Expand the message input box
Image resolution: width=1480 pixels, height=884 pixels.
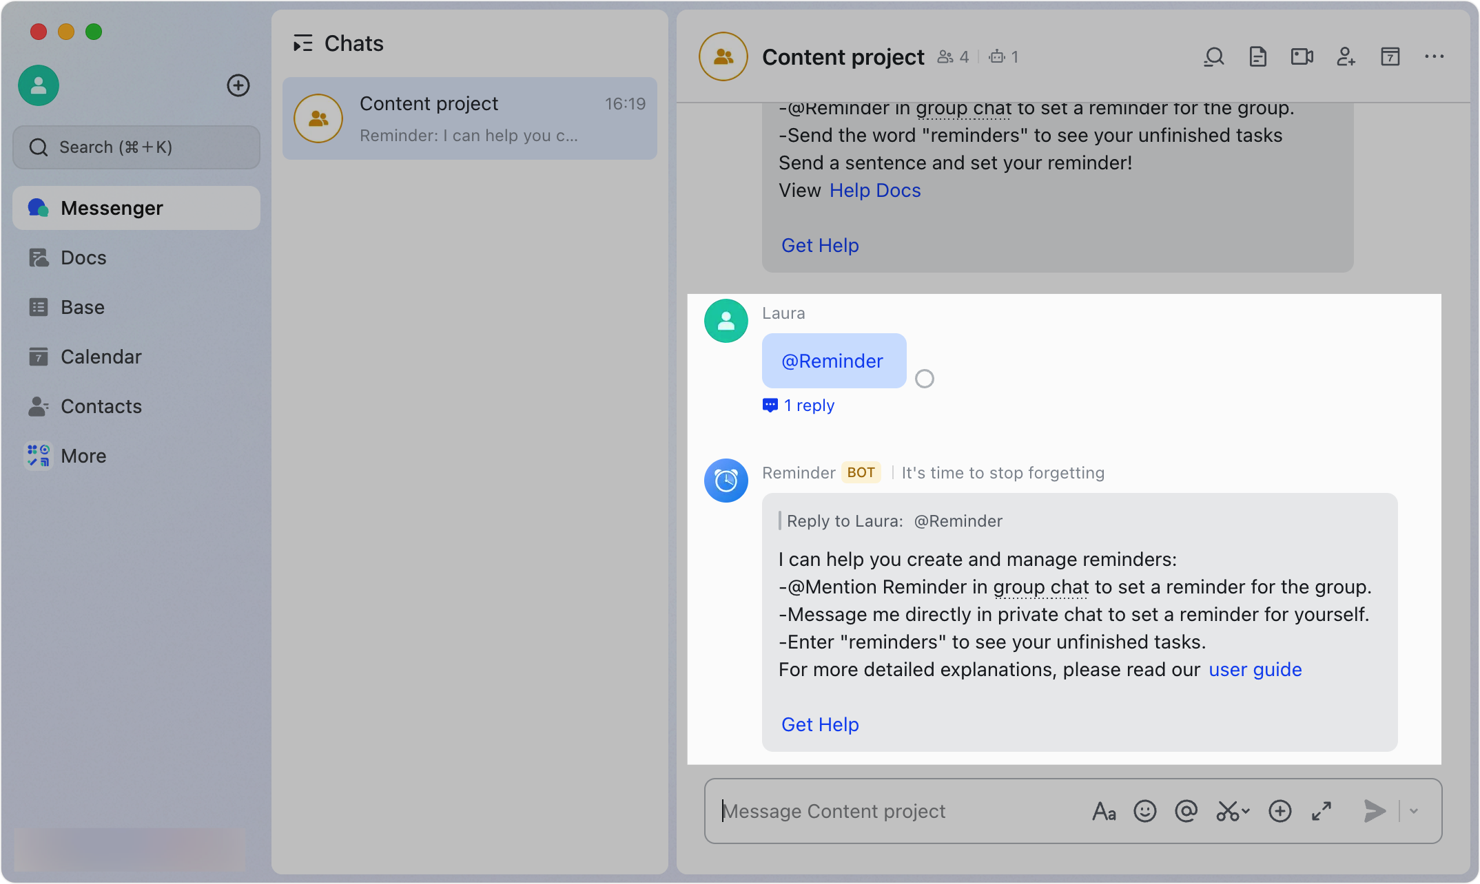tap(1321, 811)
